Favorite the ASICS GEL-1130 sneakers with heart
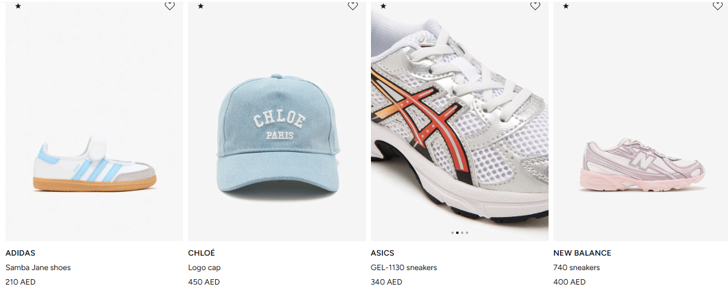 click(535, 6)
